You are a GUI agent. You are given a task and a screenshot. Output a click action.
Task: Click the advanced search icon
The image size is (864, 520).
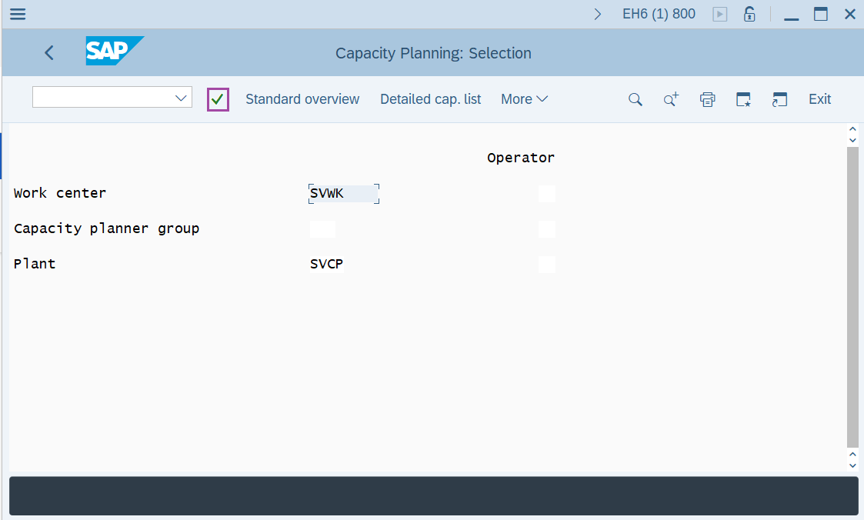tap(669, 99)
